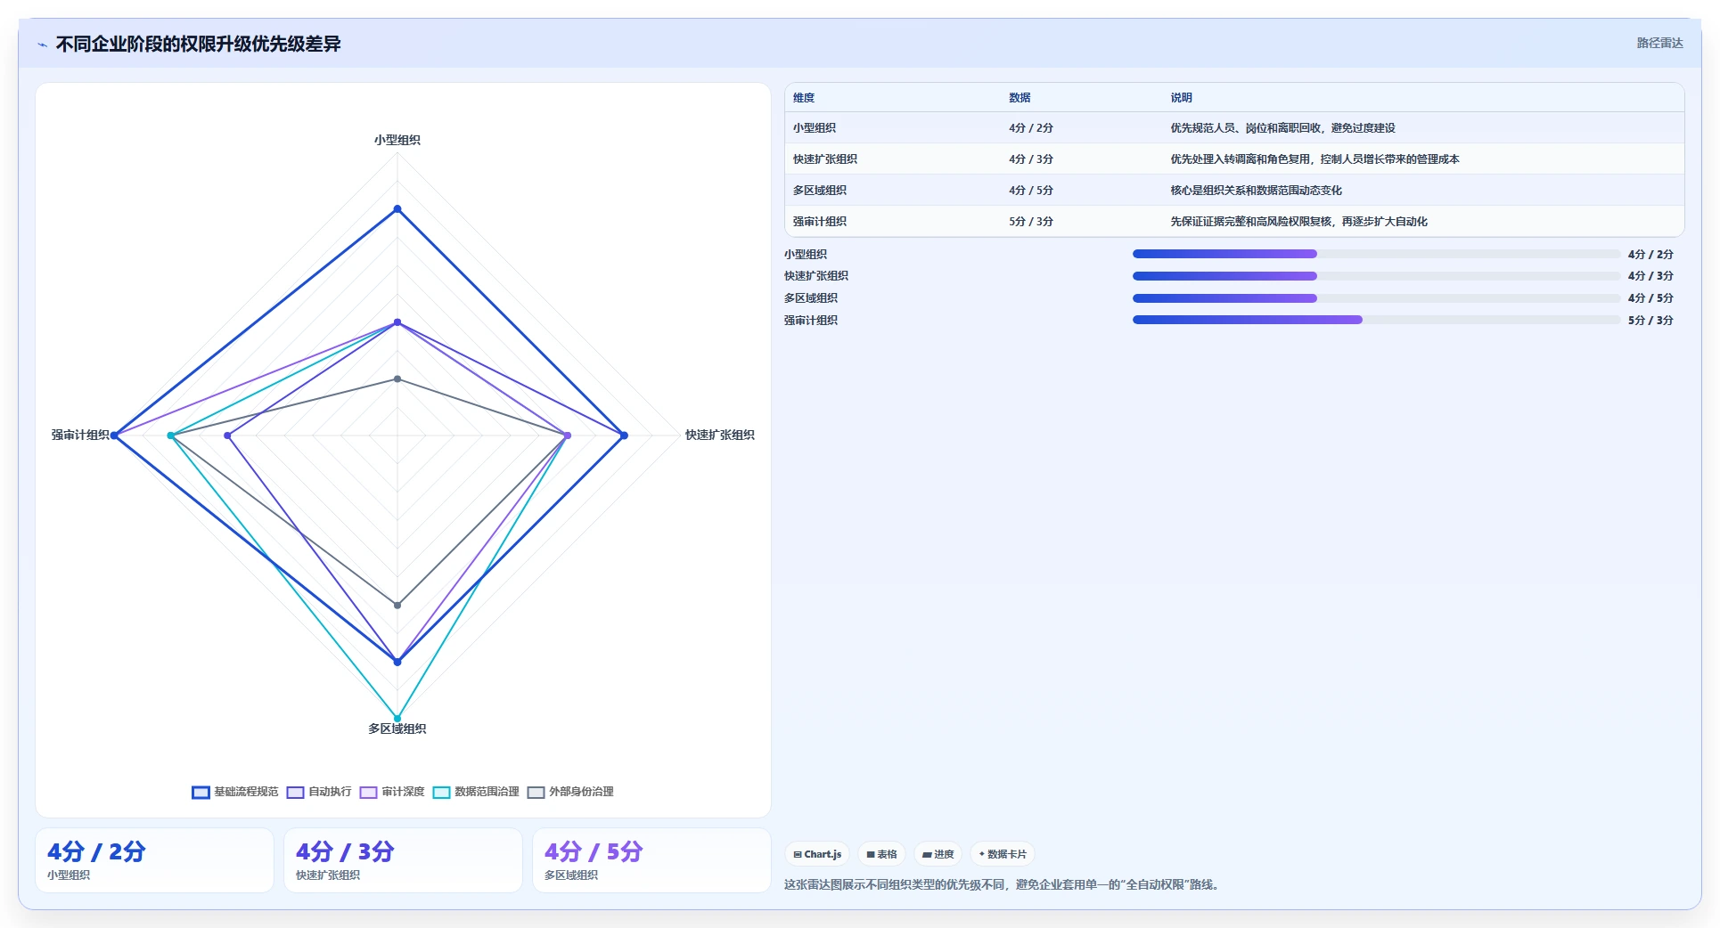Click the blue data point at 强审计组织 axis
This screenshot has height=928, width=1720.
click(114, 436)
